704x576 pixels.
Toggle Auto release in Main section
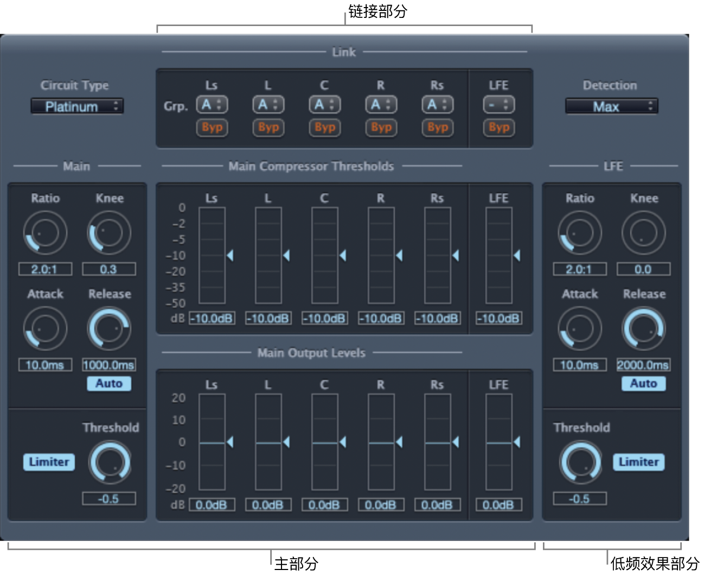pos(109,384)
